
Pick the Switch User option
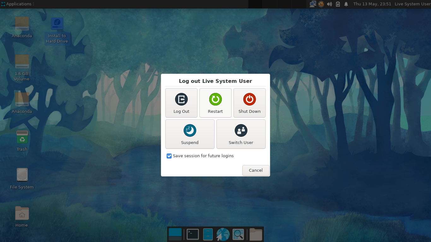point(241,134)
